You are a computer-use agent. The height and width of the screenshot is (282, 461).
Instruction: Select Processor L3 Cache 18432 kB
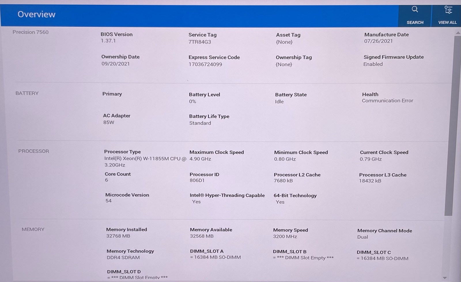pyautogui.click(x=370, y=181)
